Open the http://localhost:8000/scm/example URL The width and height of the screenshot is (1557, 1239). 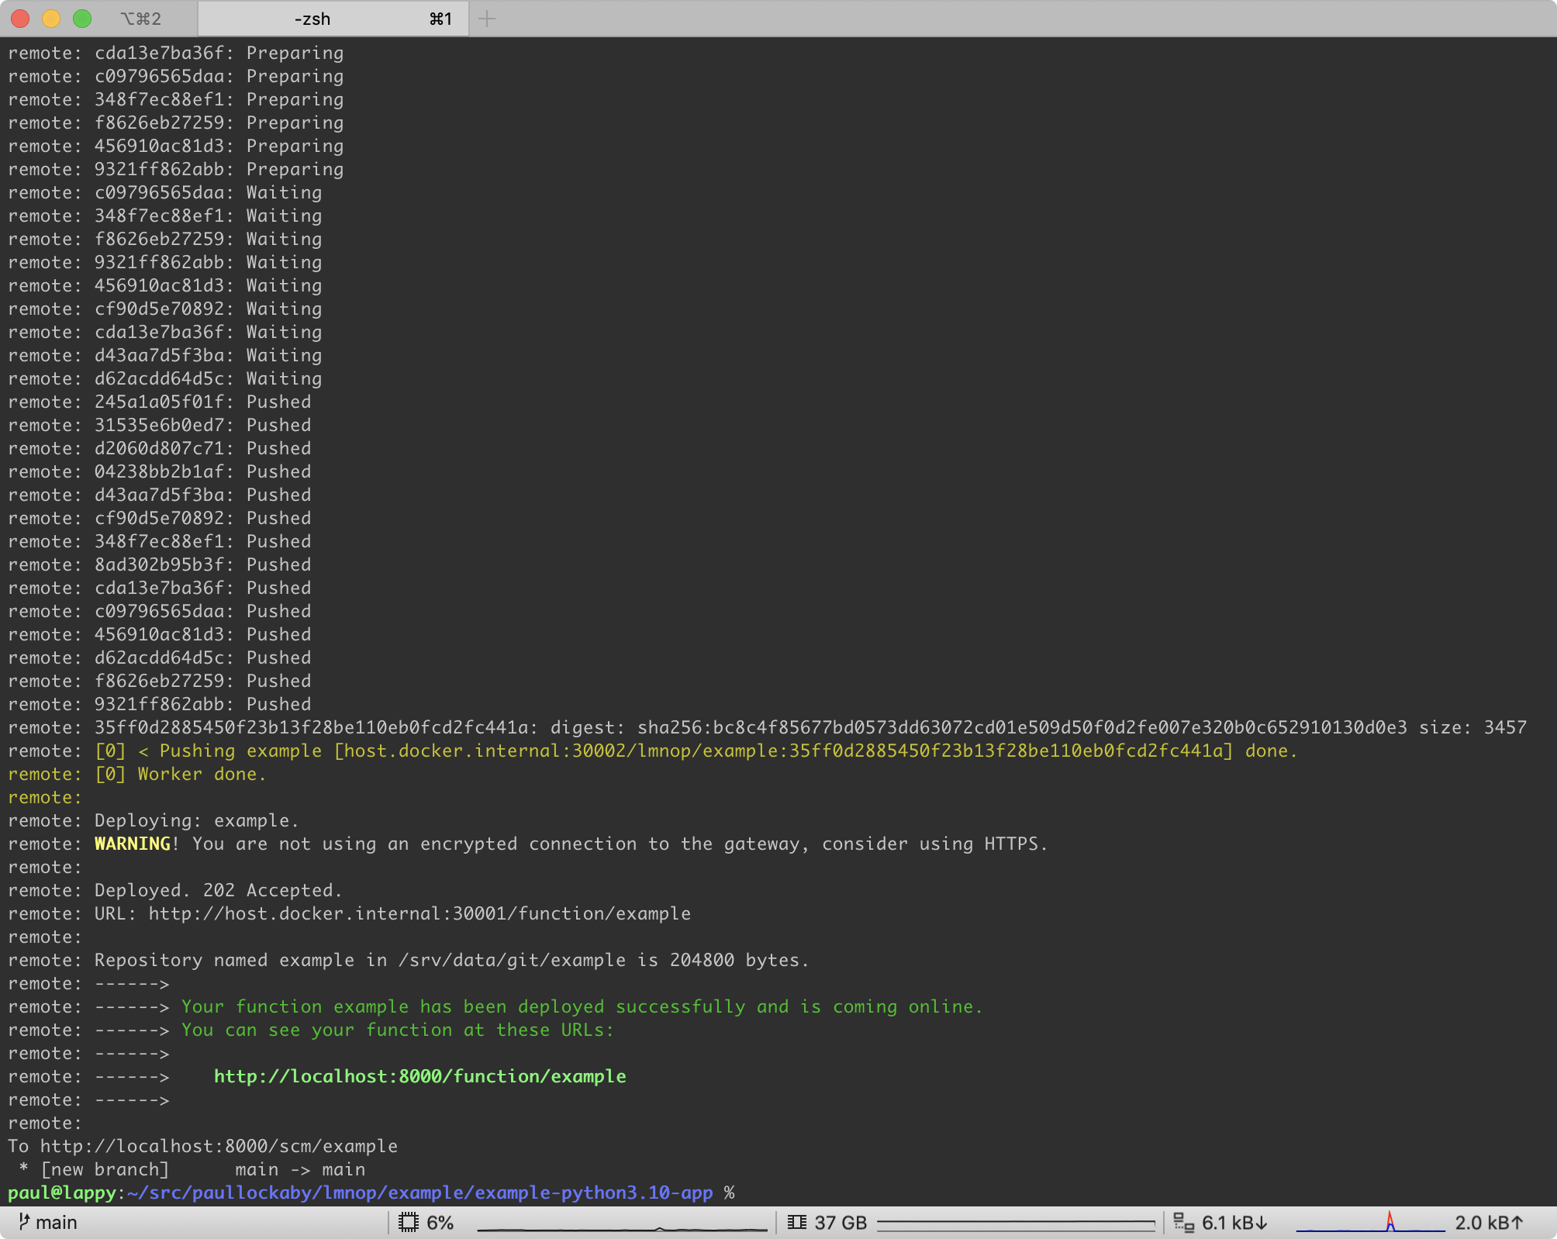click(219, 1146)
